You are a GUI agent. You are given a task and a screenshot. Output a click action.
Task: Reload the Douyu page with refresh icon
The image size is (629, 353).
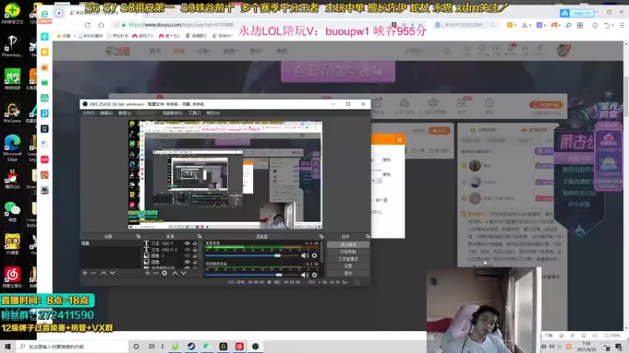pos(87,25)
